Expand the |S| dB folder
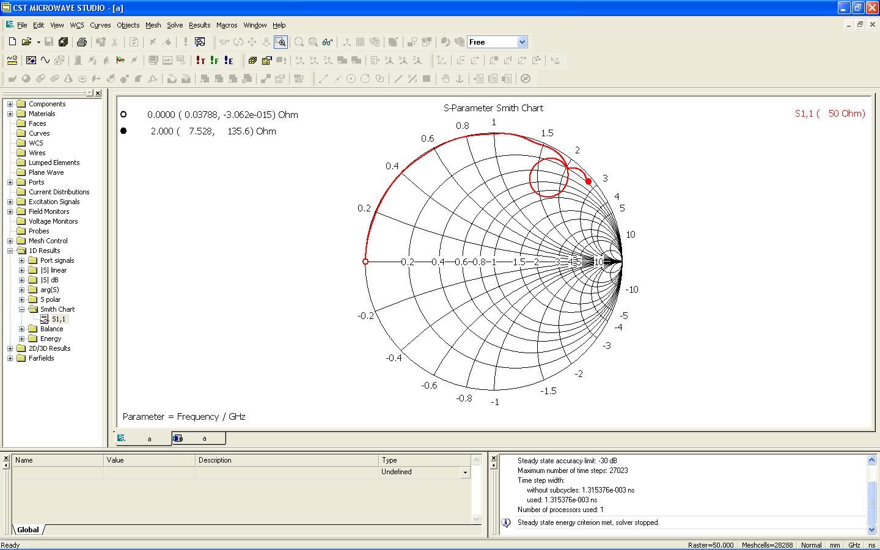880x550 pixels. tap(21, 280)
